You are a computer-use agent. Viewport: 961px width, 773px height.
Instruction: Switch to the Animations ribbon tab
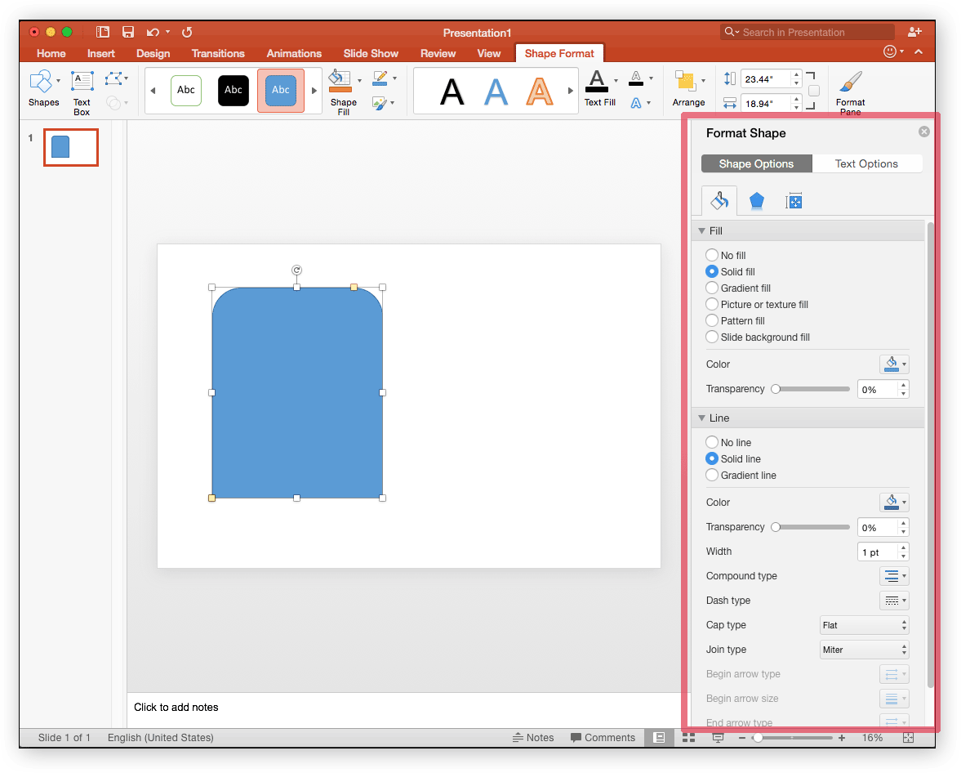tap(294, 53)
